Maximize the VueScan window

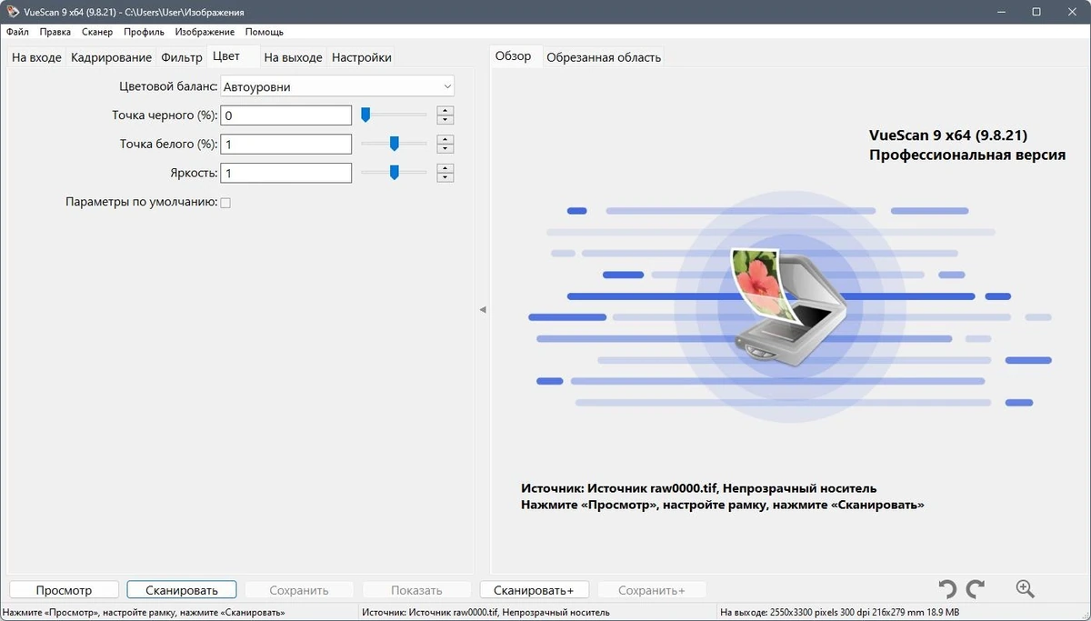point(1036,12)
